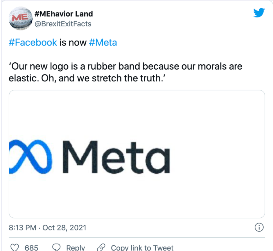Click the display name #MEhavior Land

(x=64, y=14)
